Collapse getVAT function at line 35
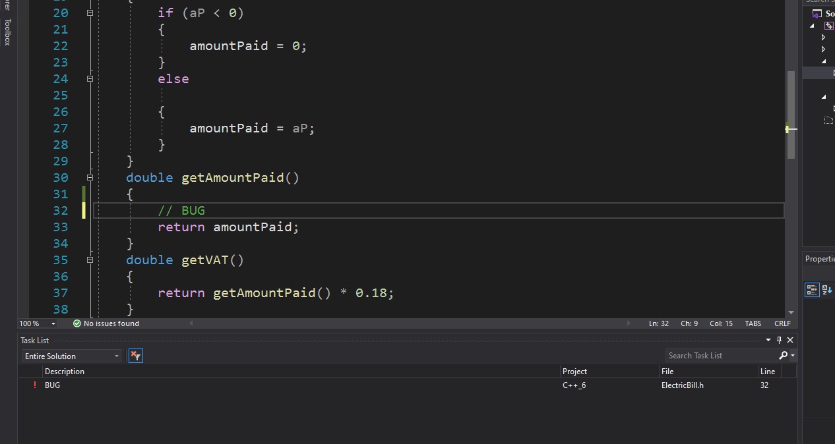 tap(90, 260)
